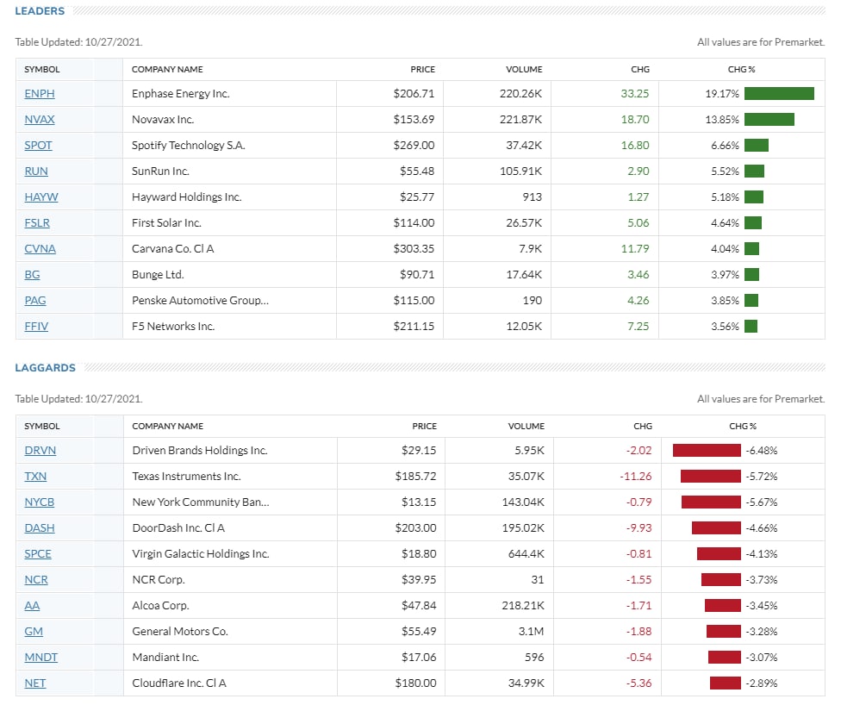
Task: Click Cloudflare price $180.00
Action: pyautogui.click(x=415, y=683)
